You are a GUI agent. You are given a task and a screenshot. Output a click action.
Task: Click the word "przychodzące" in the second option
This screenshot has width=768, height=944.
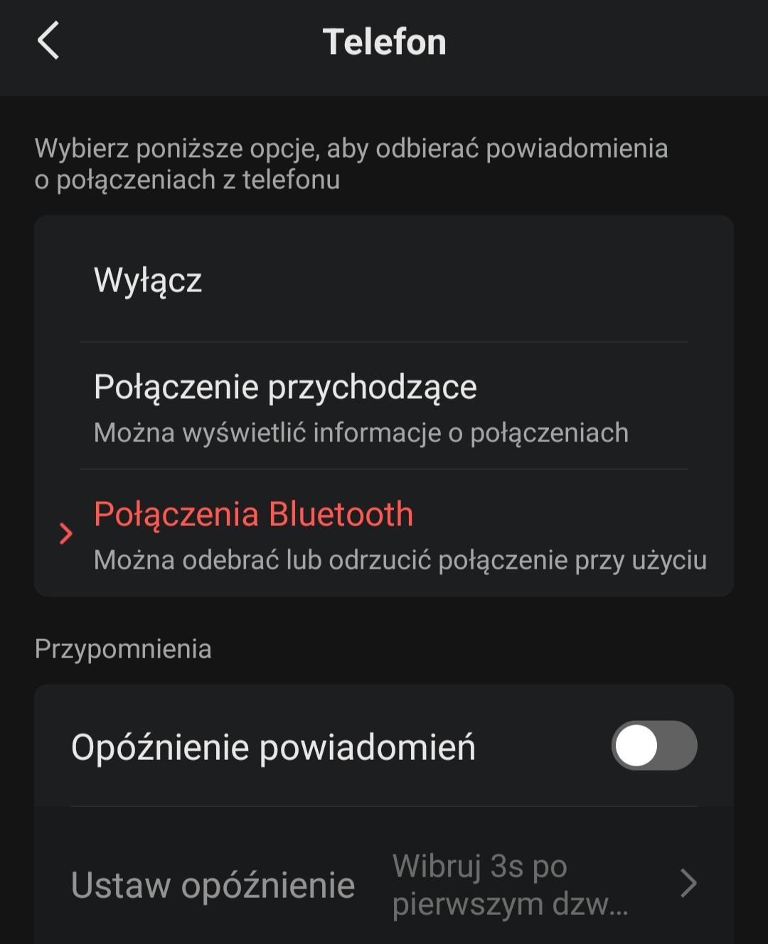[x=372, y=388]
